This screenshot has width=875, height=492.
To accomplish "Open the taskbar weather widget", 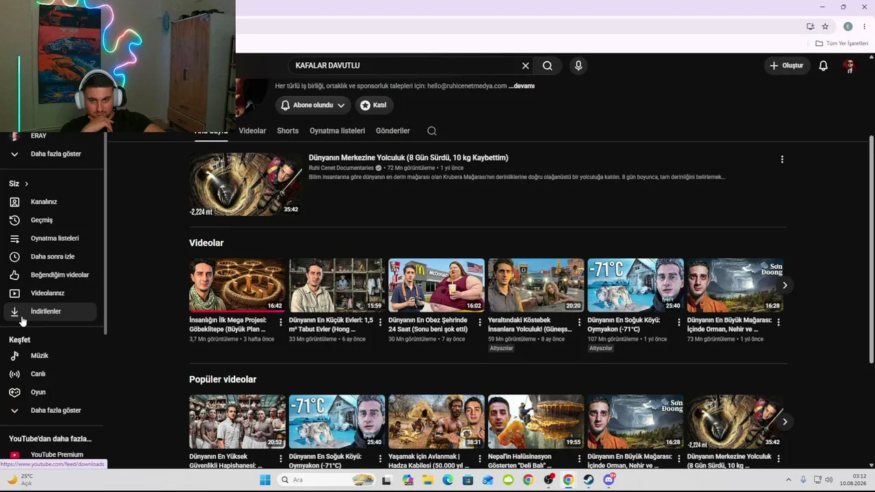I will coord(21,480).
